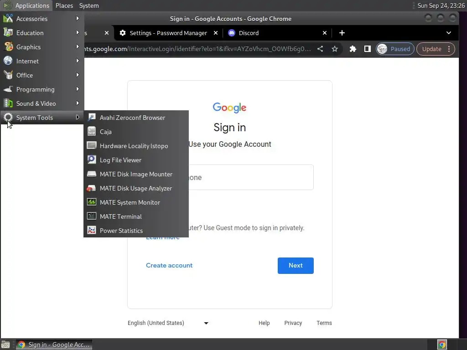
Task: Click Sign in taskbar window button
Action: pyautogui.click(x=54, y=345)
